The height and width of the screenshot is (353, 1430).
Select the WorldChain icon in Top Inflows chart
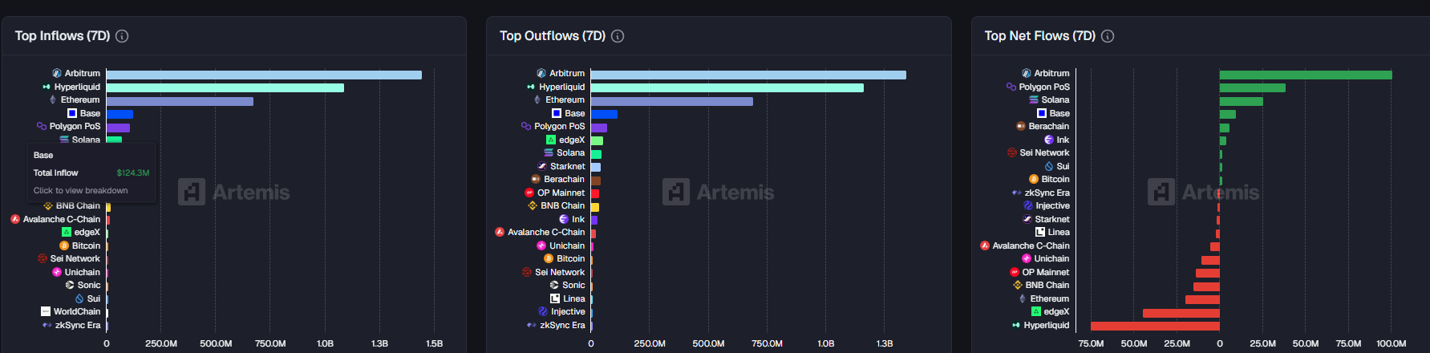click(x=46, y=311)
